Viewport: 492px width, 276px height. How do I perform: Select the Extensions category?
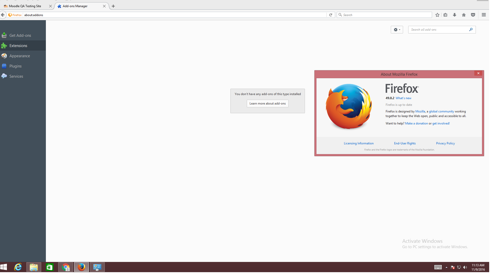click(23, 45)
